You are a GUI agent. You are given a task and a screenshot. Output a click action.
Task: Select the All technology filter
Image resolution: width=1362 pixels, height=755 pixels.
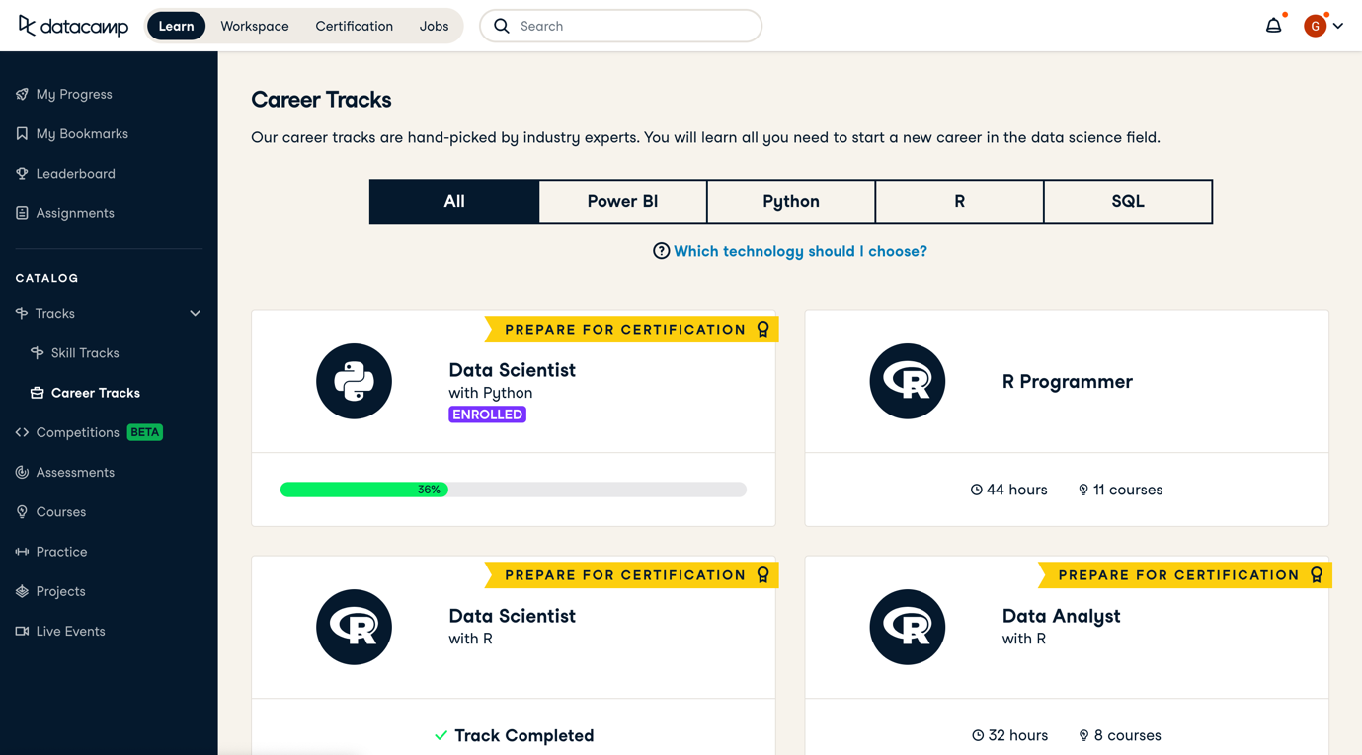pyautogui.click(x=454, y=201)
